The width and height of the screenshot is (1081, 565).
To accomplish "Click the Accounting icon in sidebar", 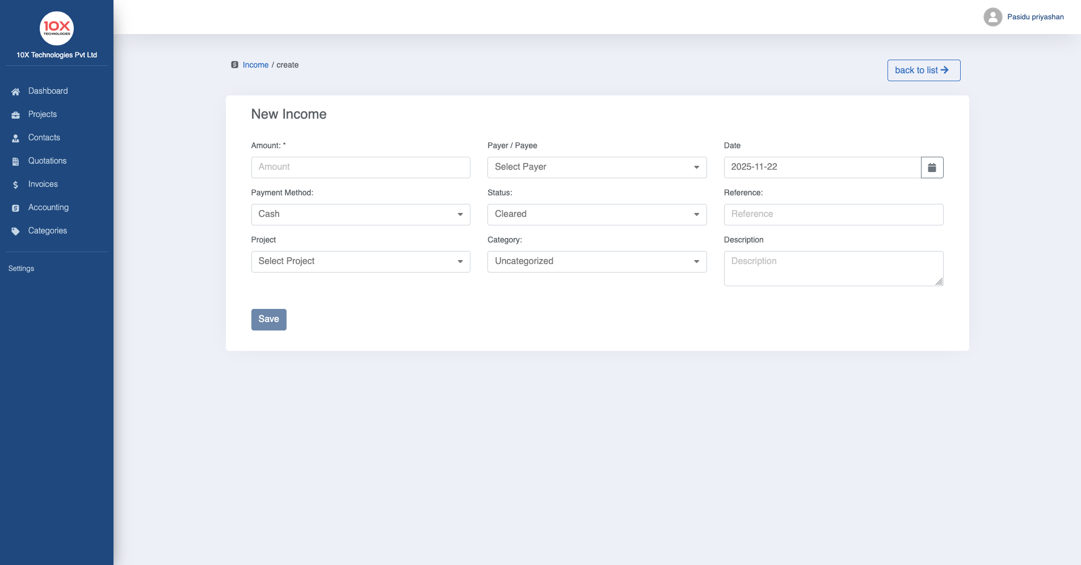I will pyautogui.click(x=15, y=208).
